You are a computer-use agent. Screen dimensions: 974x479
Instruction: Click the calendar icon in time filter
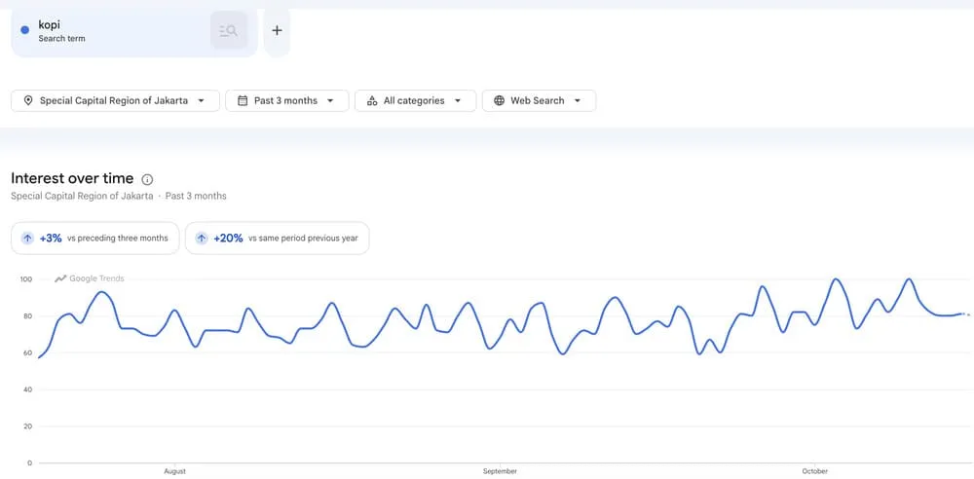243,100
